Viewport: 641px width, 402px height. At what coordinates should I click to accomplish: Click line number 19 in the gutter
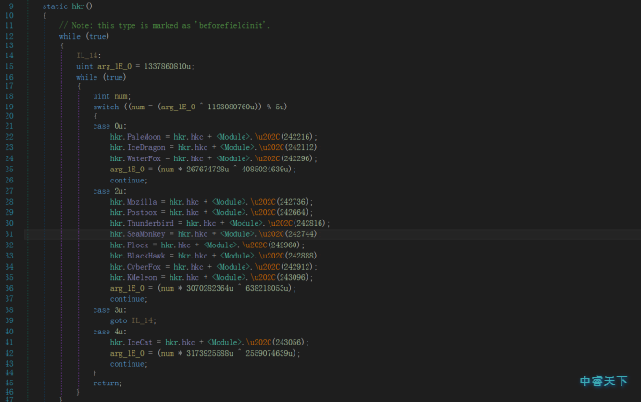coord(9,107)
